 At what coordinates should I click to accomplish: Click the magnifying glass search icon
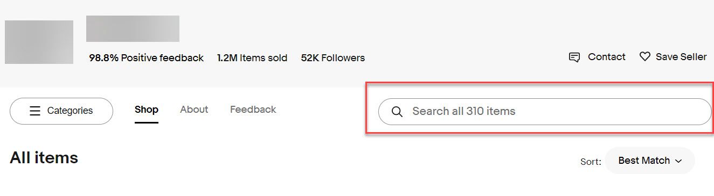tap(397, 112)
